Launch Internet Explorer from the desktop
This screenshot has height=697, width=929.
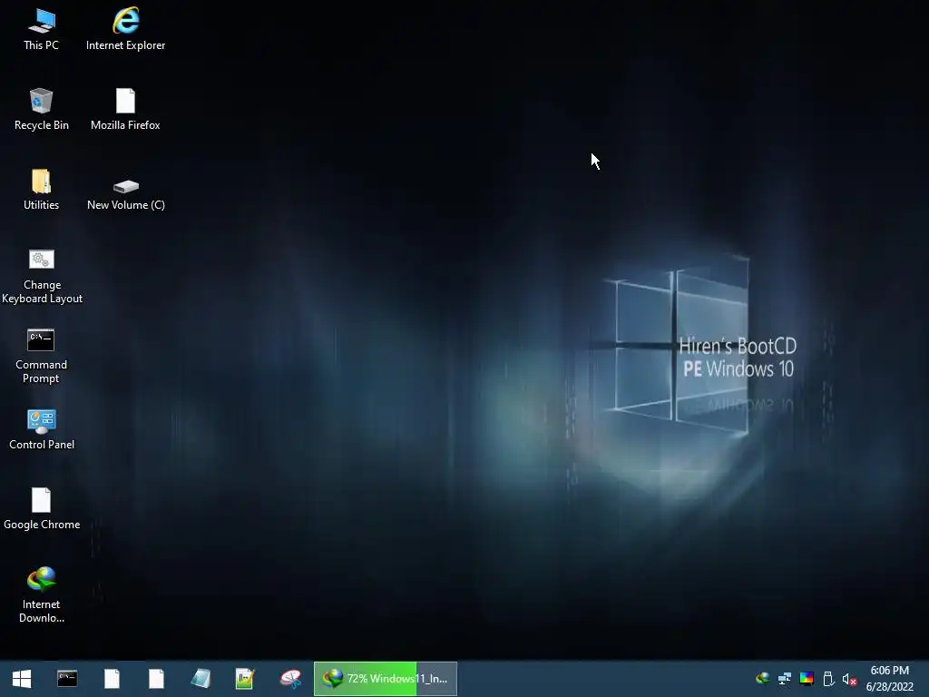[125, 29]
